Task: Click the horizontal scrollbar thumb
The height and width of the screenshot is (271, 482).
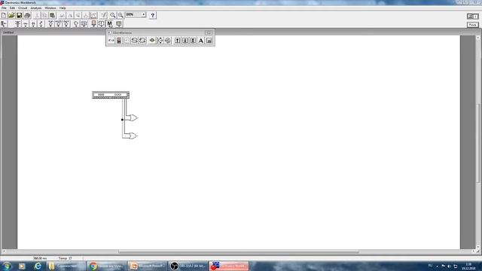Action: pyautogui.click(x=239, y=251)
